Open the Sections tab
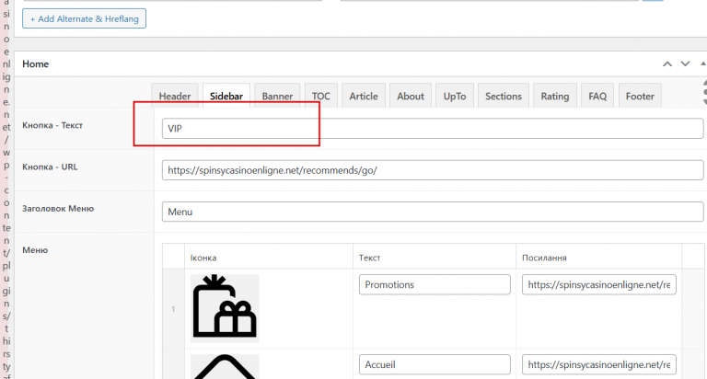The image size is (707, 379). click(x=504, y=96)
